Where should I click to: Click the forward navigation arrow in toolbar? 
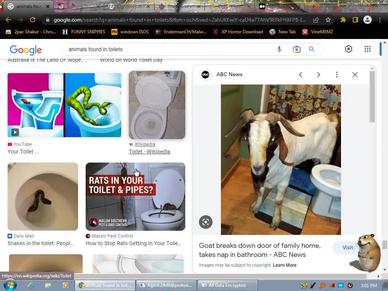[20, 20]
